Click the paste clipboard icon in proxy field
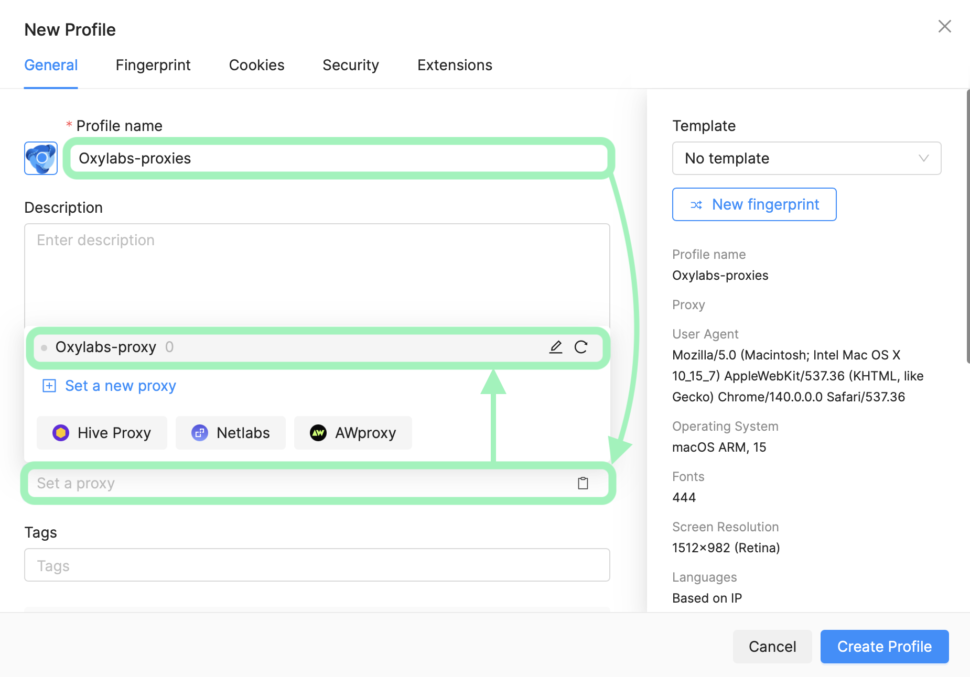This screenshot has width=970, height=677. (x=583, y=483)
